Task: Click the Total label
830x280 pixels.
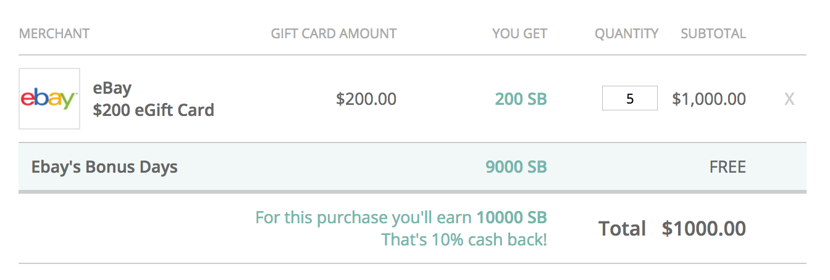Action: 622,229
